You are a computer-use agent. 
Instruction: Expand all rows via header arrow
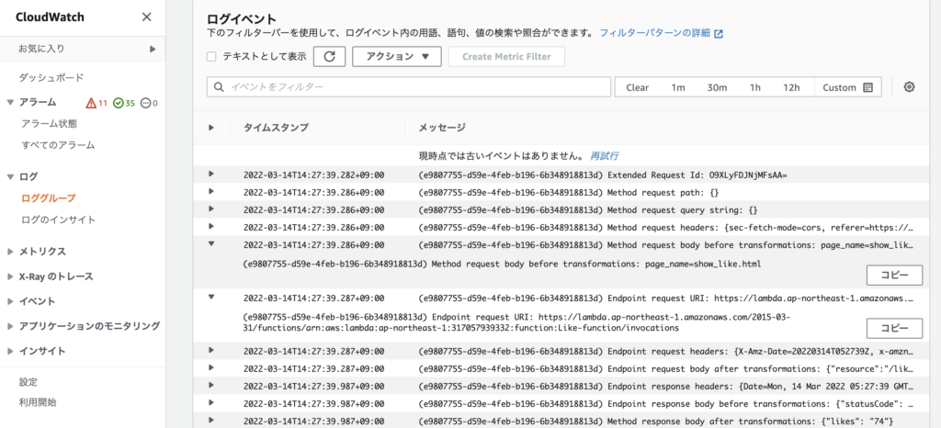tap(211, 127)
